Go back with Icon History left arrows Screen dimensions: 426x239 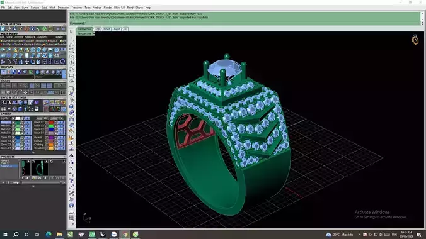coord(57,29)
